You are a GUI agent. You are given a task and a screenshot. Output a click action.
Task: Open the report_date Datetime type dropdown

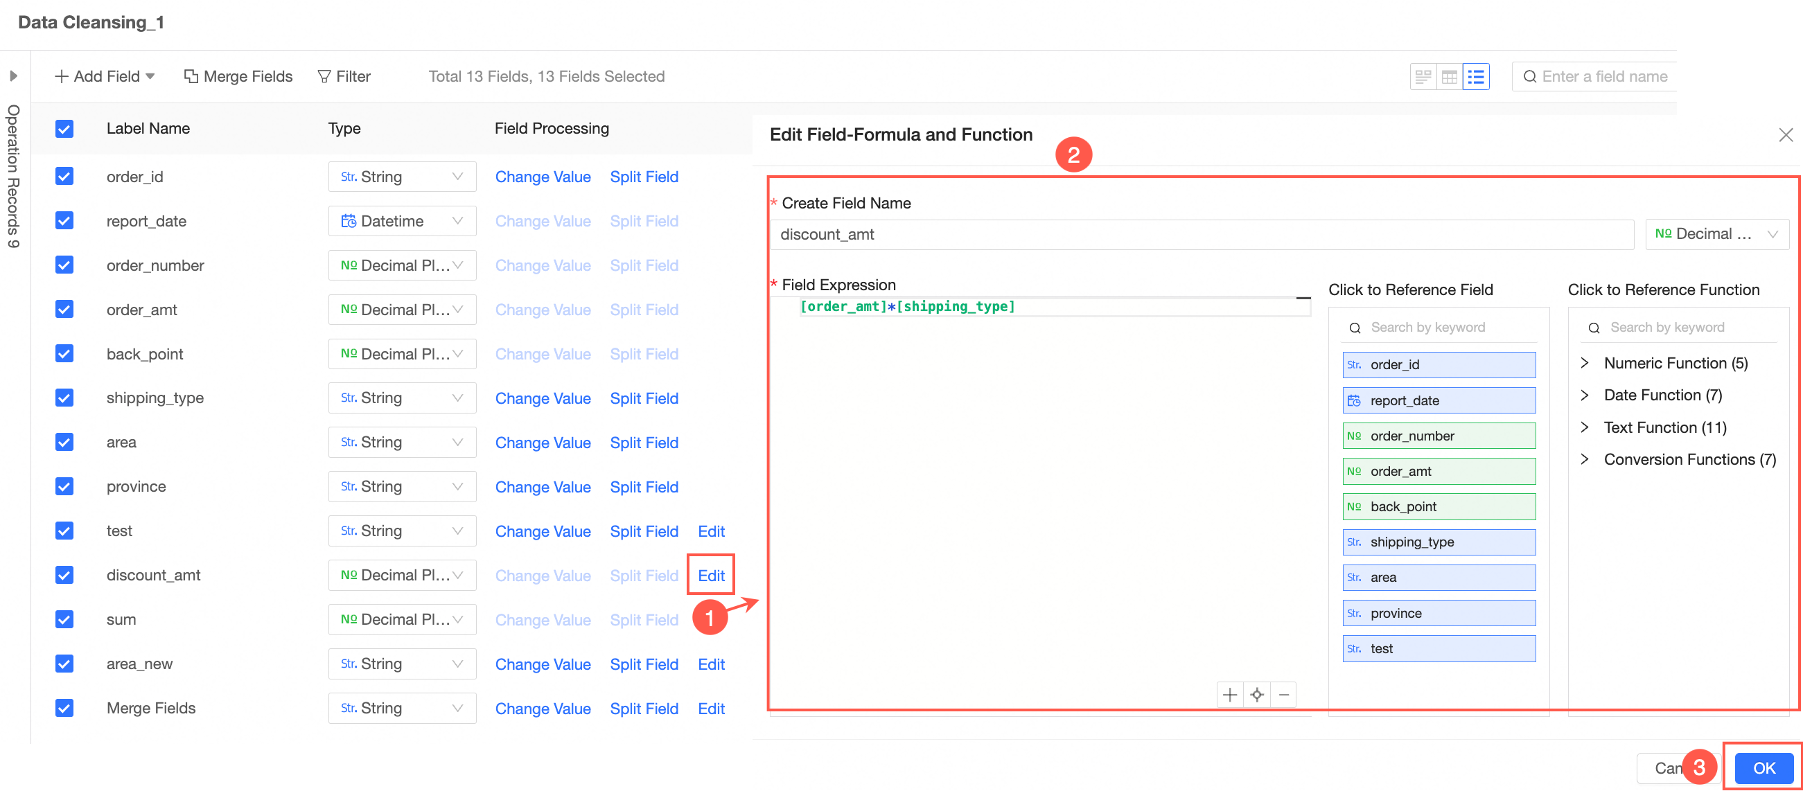(x=402, y=221)
